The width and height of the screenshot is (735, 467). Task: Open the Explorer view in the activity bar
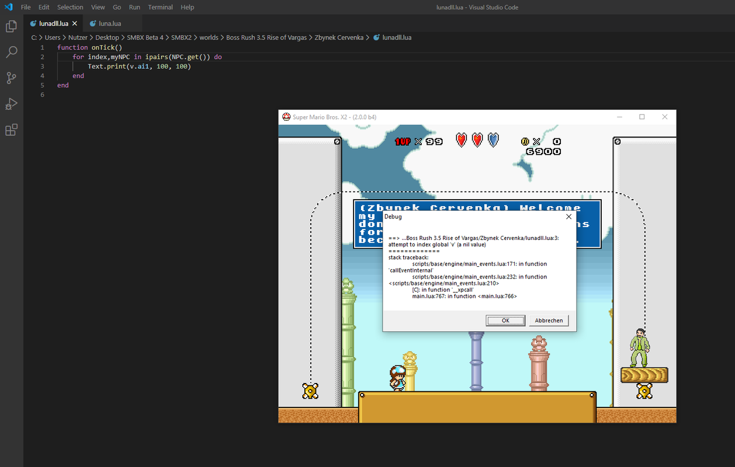pyautogui.click(x=11, y=26)
